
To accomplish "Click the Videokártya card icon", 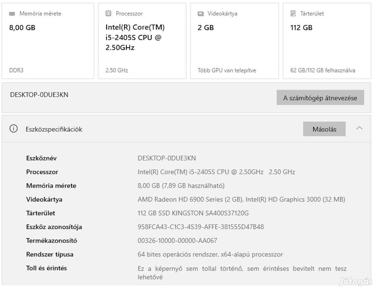I will click(x=200, y=13).
